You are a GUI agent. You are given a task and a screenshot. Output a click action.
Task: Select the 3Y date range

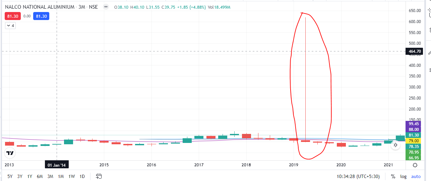coord(20,176)
